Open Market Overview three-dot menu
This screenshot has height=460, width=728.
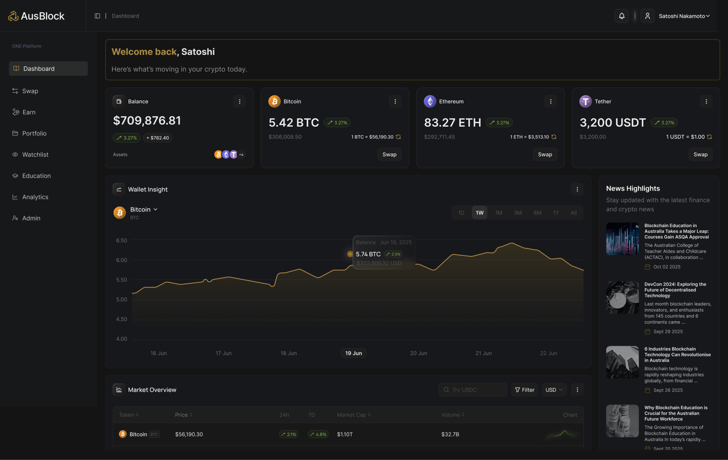[577, 390]
